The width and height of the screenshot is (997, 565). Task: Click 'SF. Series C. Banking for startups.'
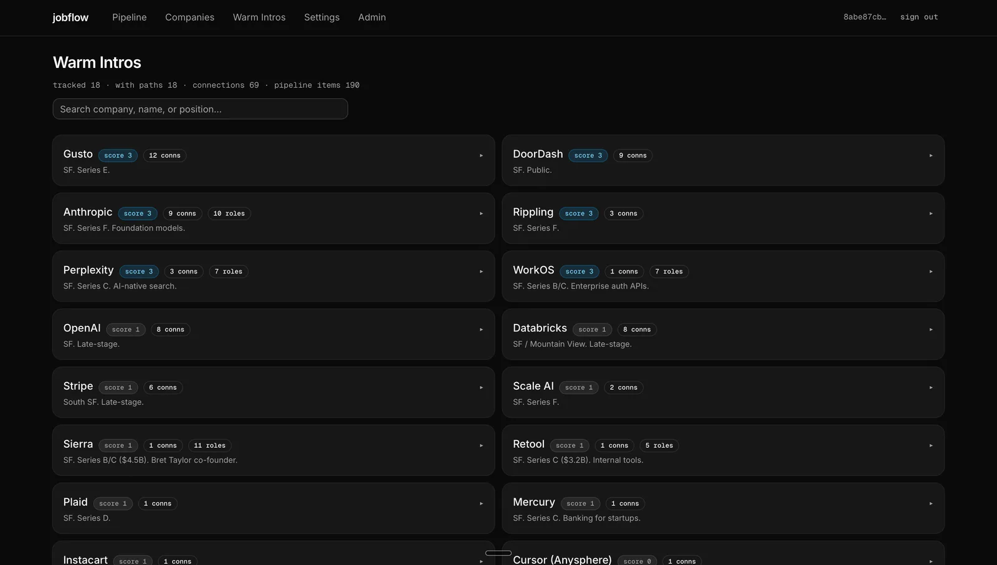click(576, 518)
